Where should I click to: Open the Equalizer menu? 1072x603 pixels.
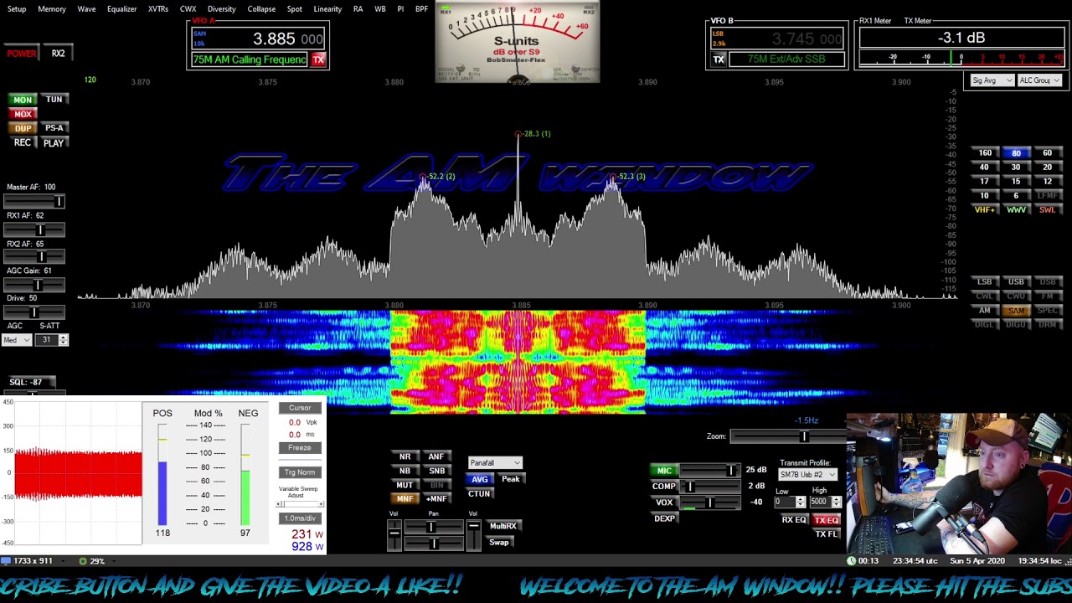pyautogui.click(x=122, y=9)
